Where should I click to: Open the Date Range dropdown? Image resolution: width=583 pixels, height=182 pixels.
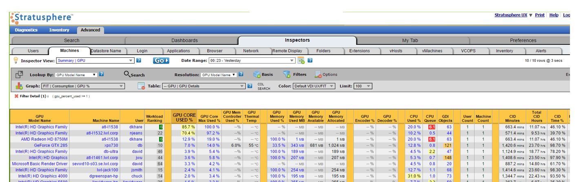(x=251, y=60)
